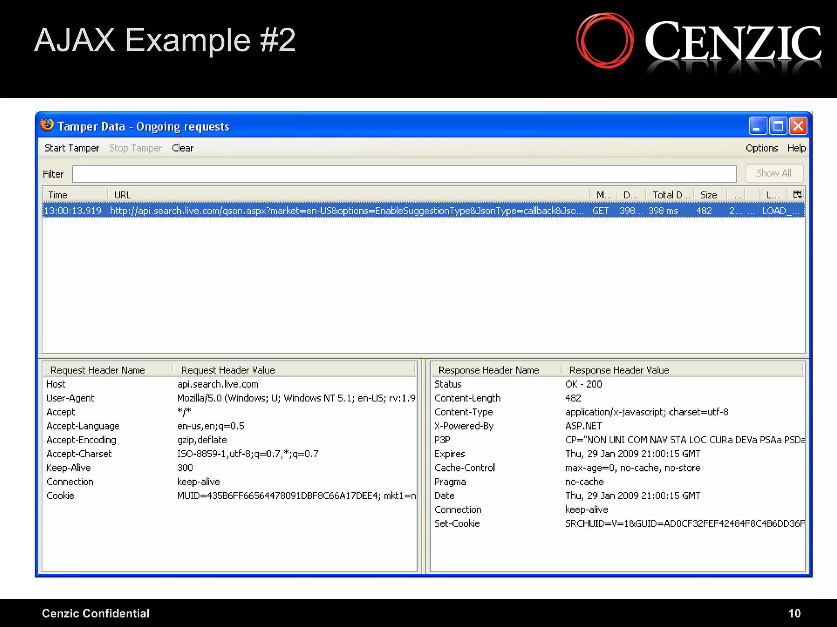Click the Show All button

pyautogui.click(x=774, y=173)
